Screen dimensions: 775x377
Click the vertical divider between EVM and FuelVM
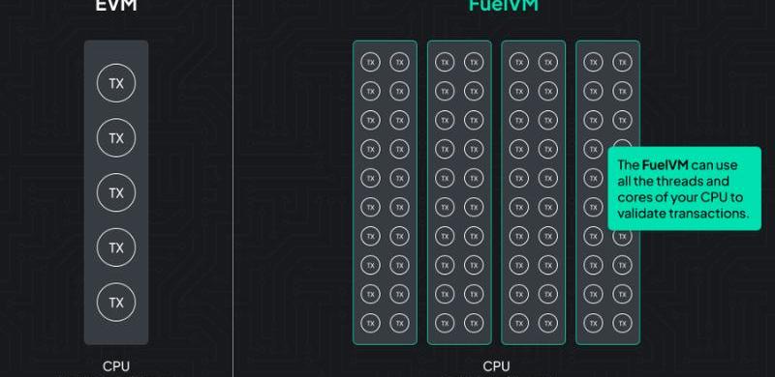232,188
